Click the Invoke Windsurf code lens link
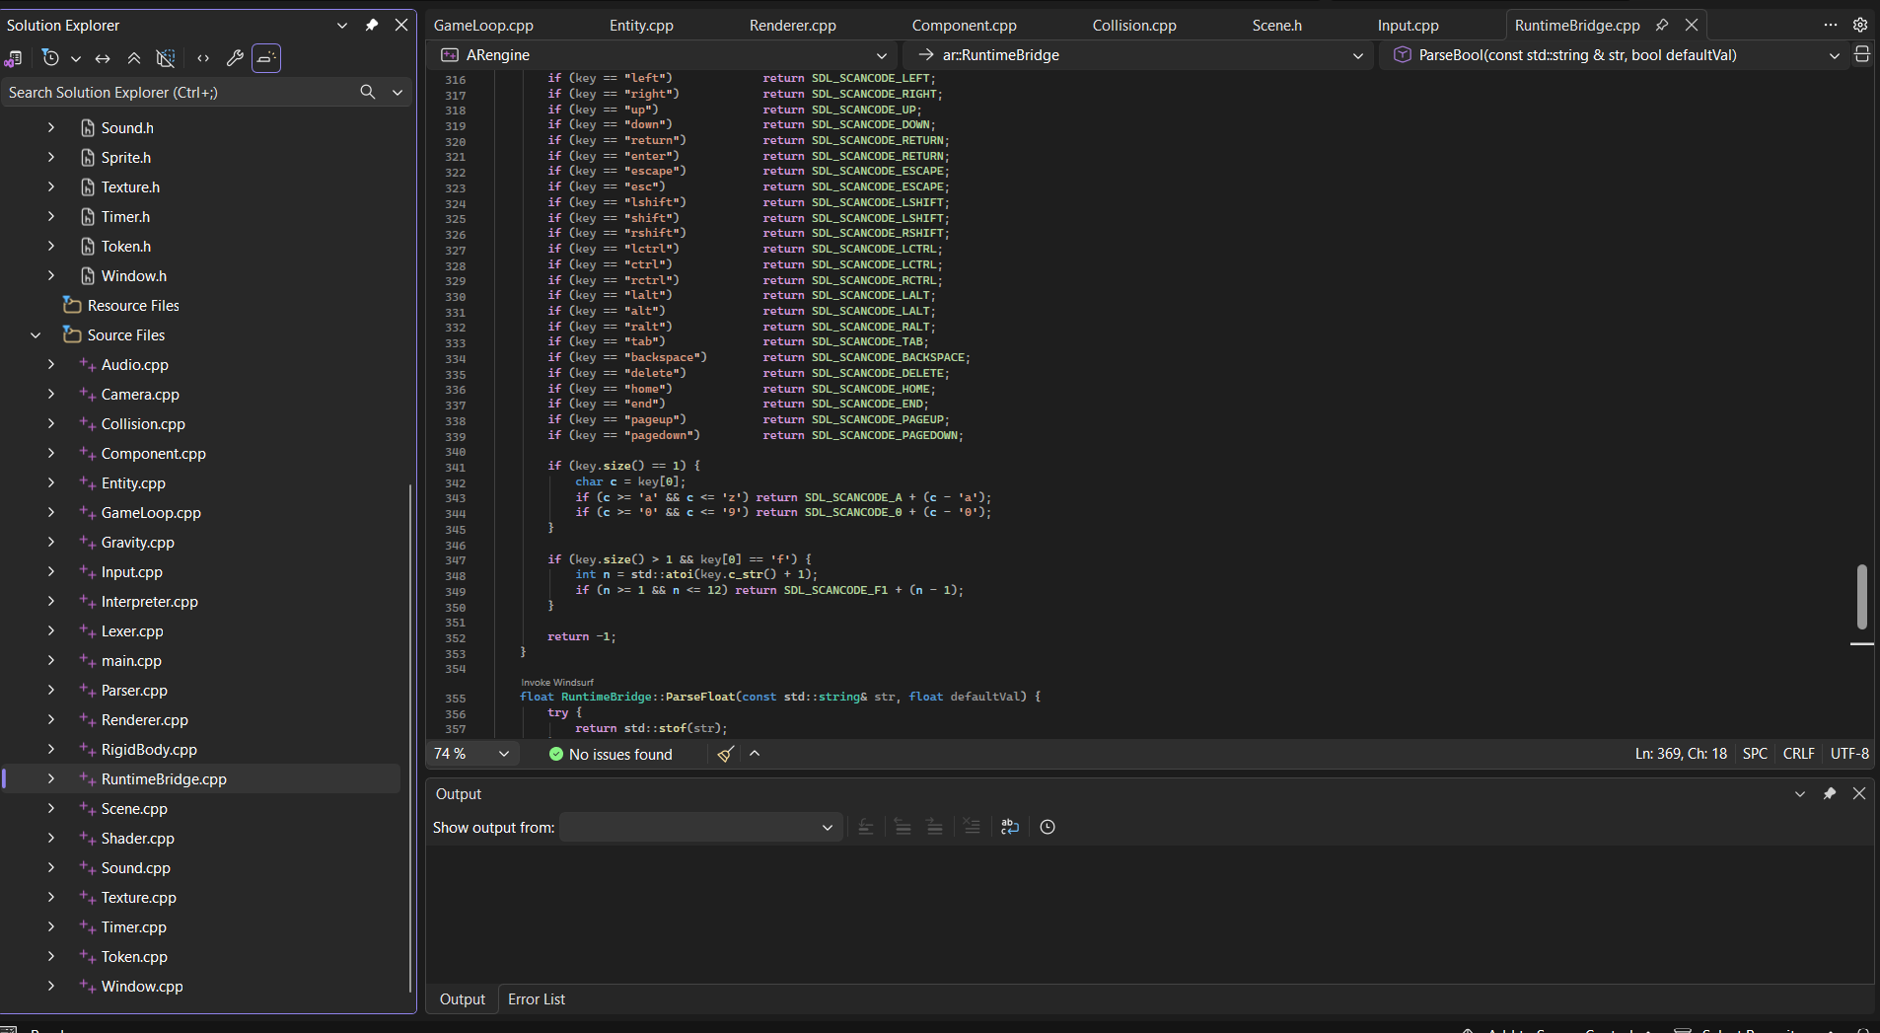The image size is (1880, 1033). point(557,682)
